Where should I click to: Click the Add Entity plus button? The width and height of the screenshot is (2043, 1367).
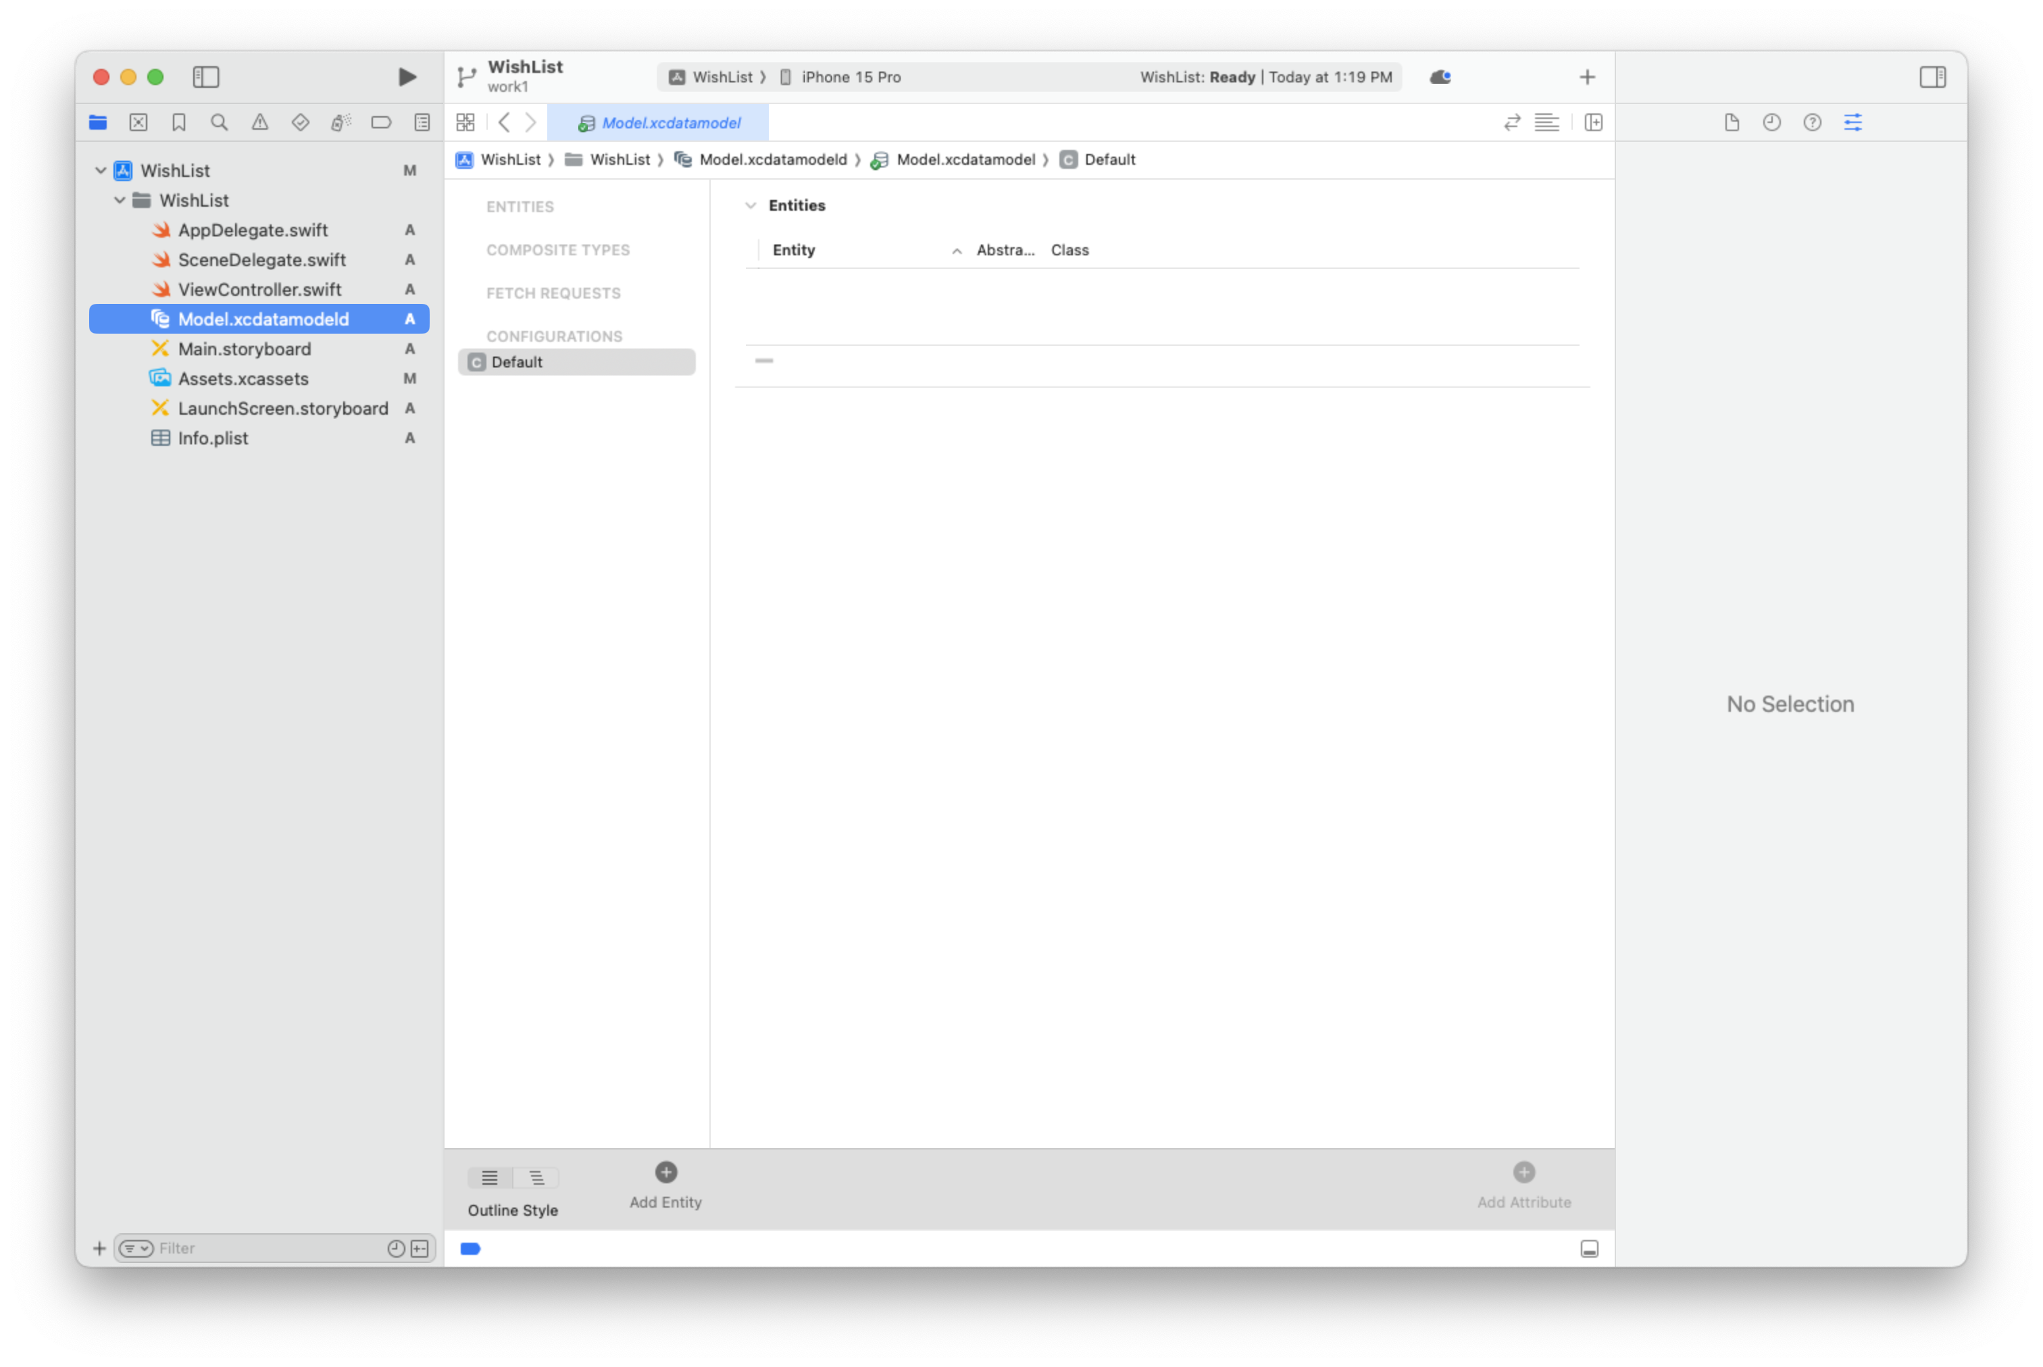pos(665,1172)
